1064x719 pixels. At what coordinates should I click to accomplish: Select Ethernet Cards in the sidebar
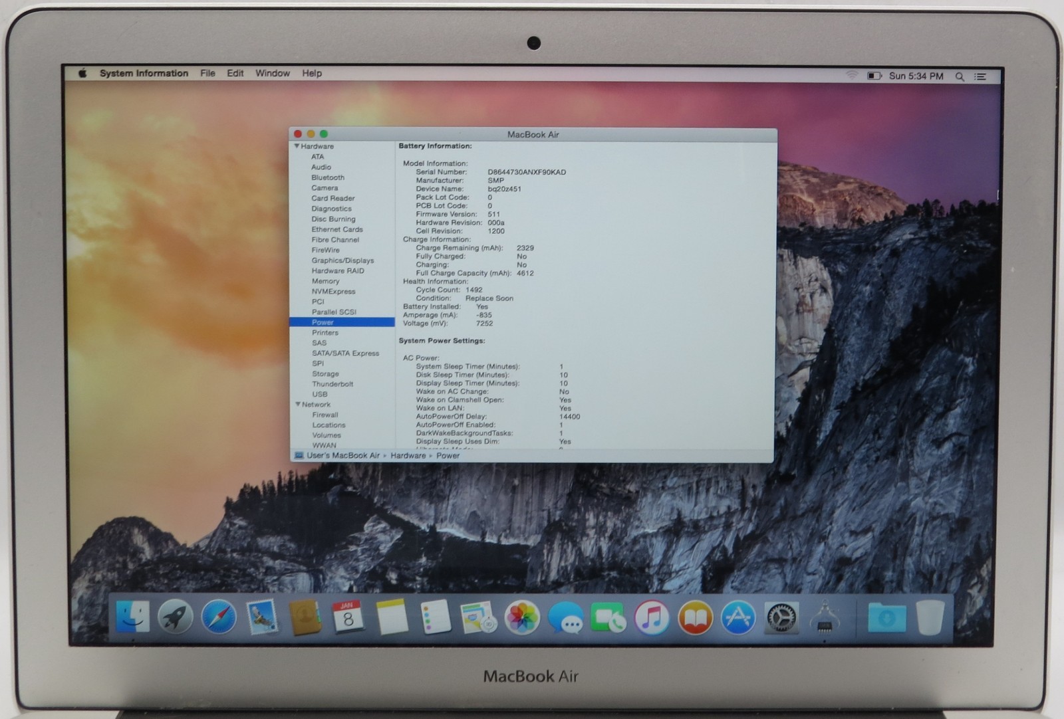coord(337,229)
